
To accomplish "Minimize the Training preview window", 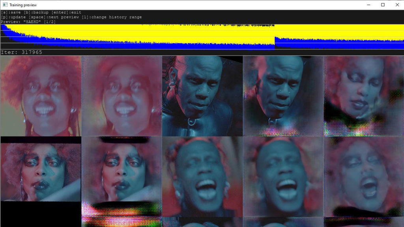I will [369, 5].
